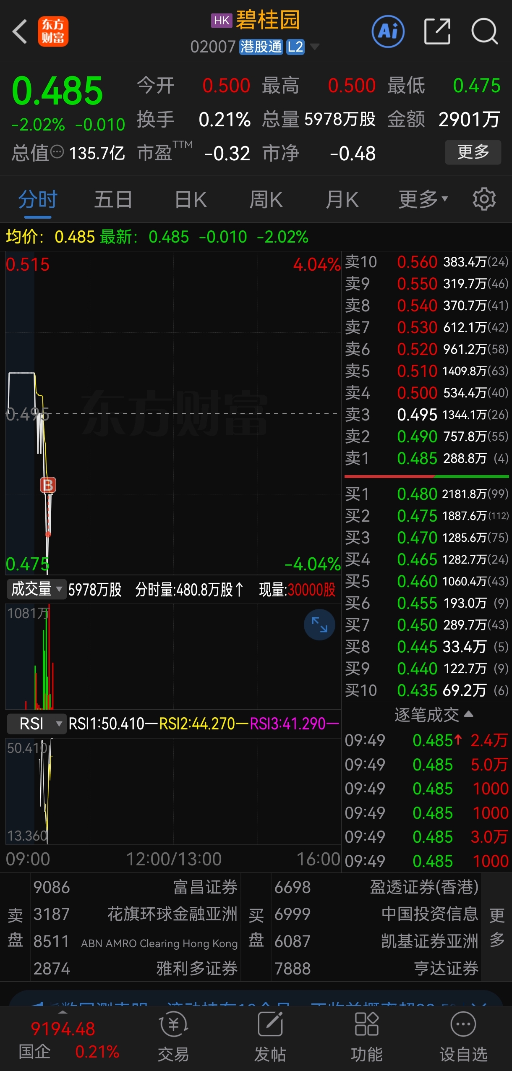Open chart settings gear icon
The image size is (512, 1071).
pos(484,199)
